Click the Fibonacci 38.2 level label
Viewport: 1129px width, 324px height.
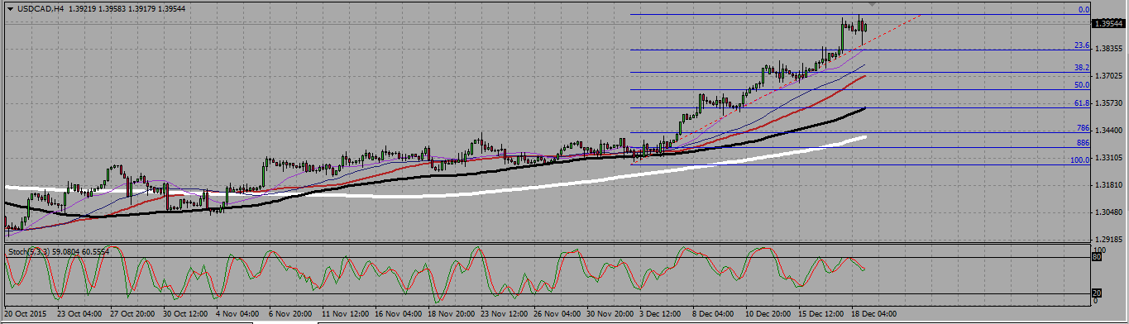point(1082,68)
